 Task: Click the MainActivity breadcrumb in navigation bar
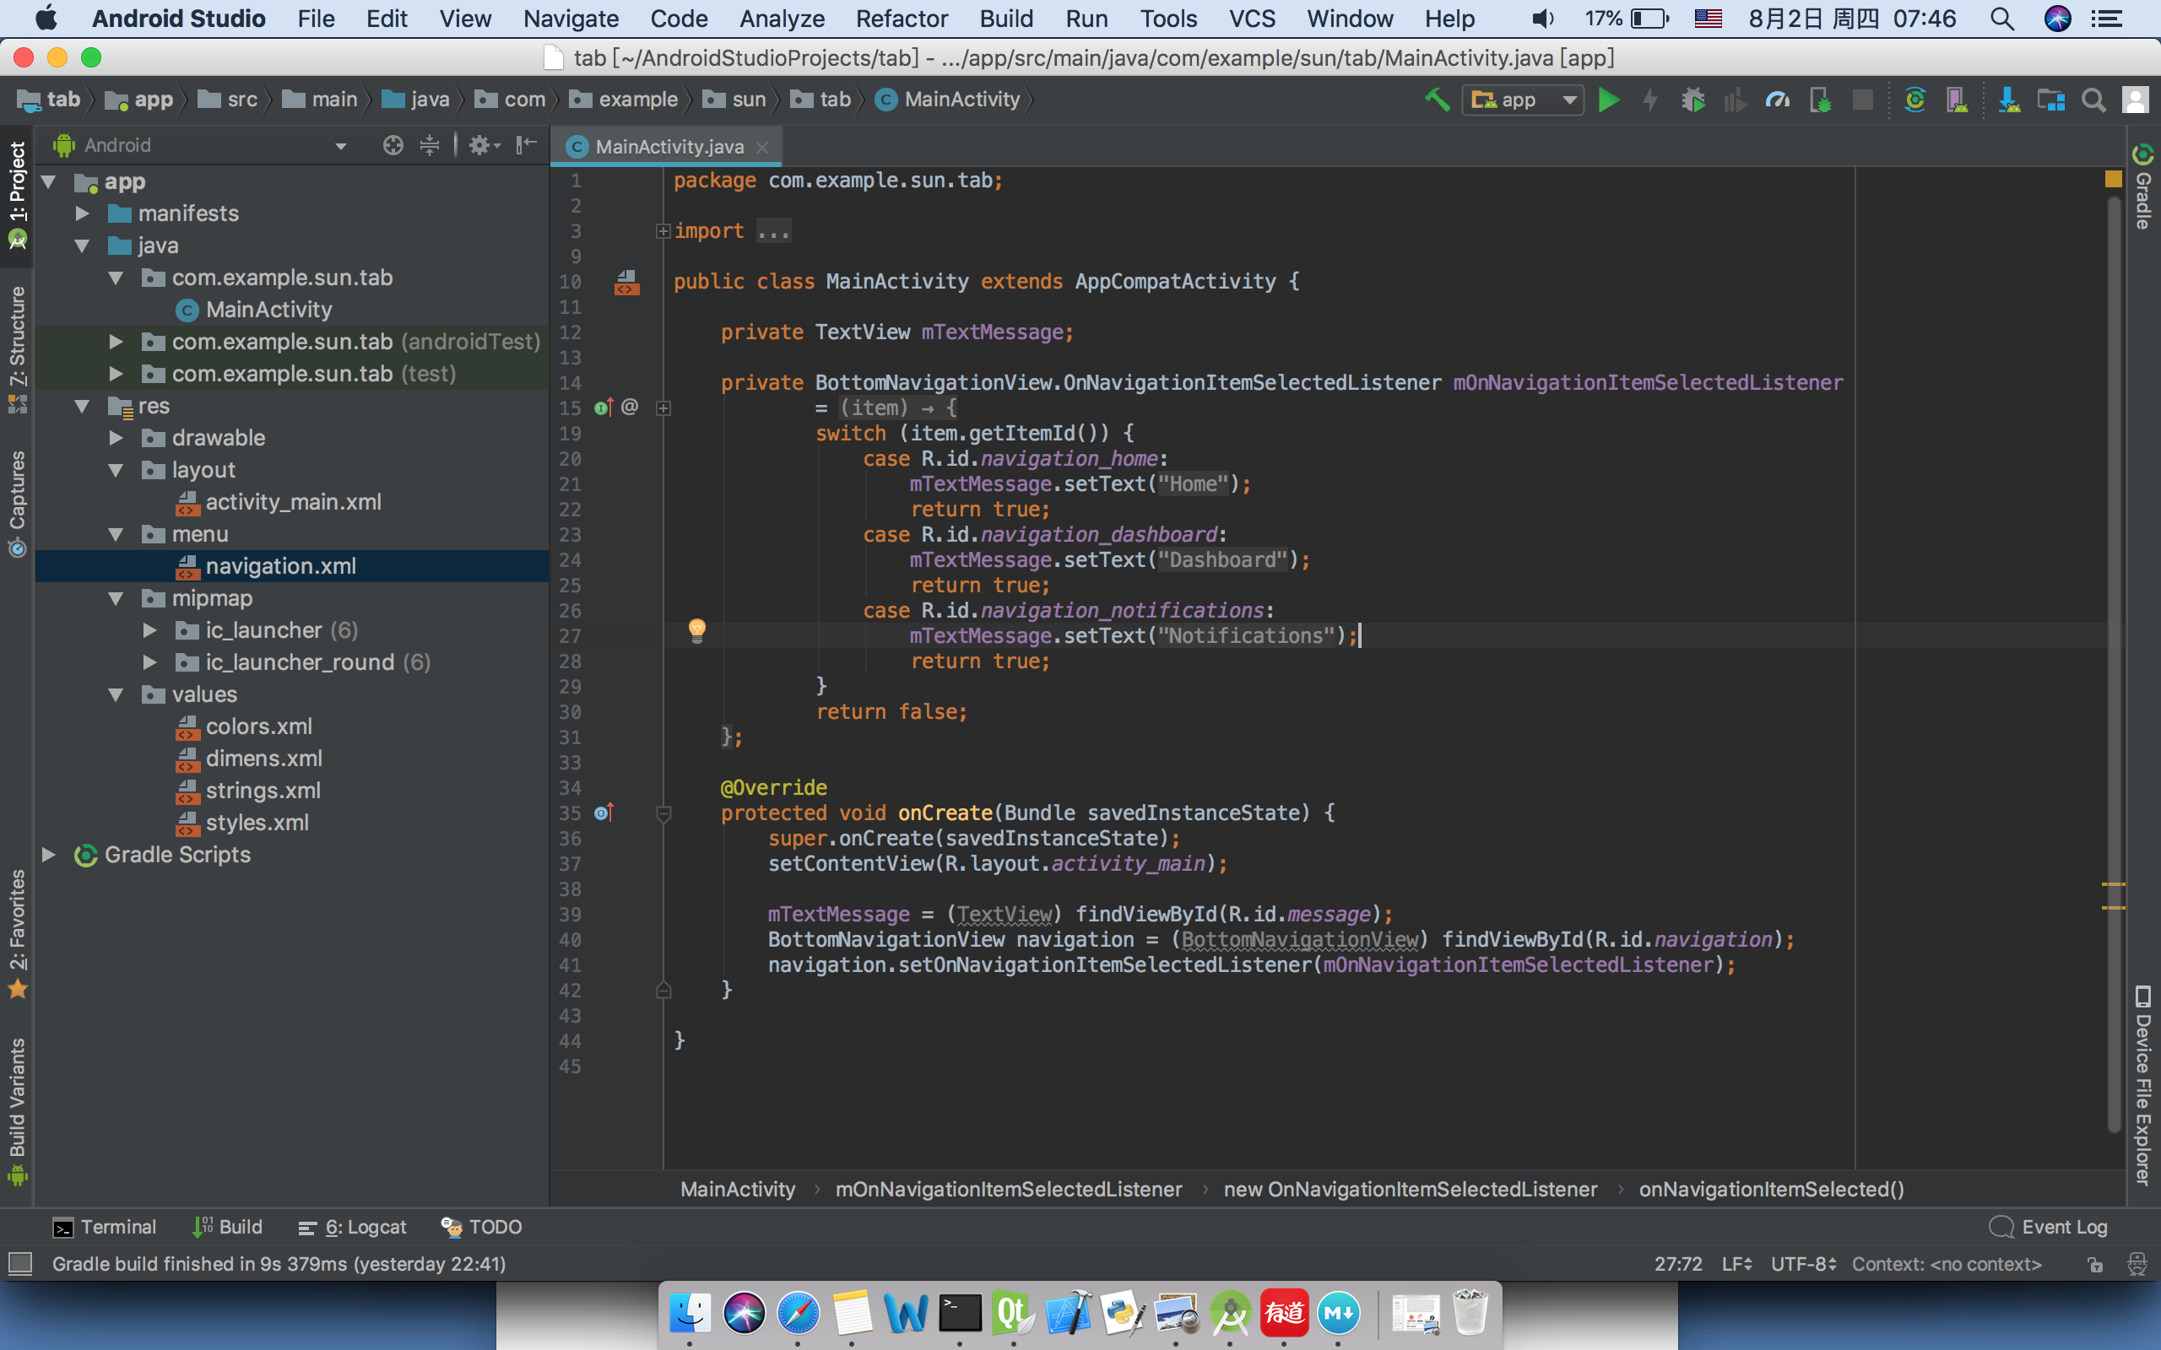[x=947, y=99]
